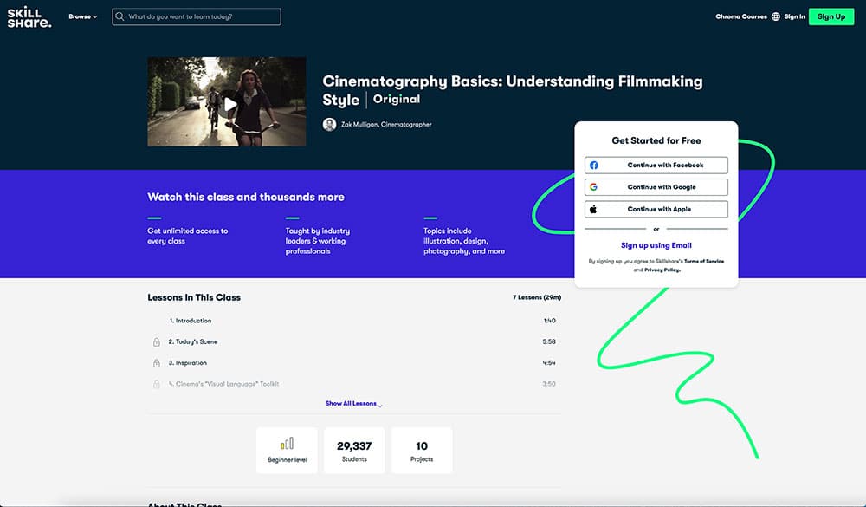Click the Original badge by the title
The image size is (866, 507).
397,99
